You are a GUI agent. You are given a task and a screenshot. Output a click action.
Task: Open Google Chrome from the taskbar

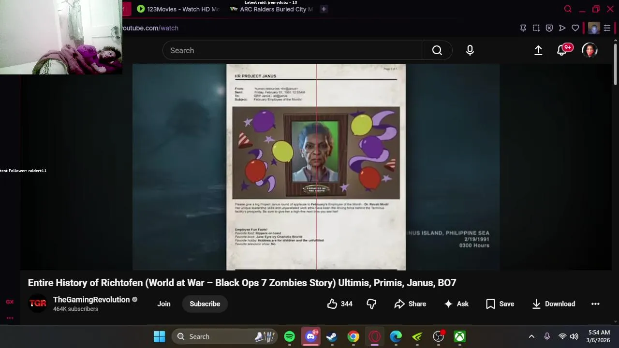point(354,336)
